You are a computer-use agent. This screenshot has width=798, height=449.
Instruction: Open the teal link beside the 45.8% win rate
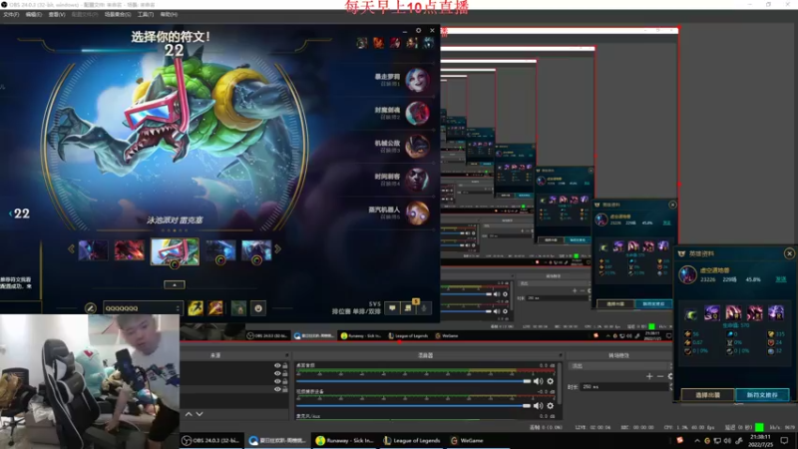click(x=781, y=279)
